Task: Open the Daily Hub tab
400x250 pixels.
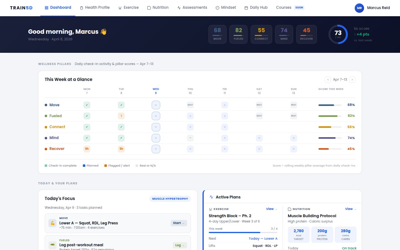Action: (256, 7)
